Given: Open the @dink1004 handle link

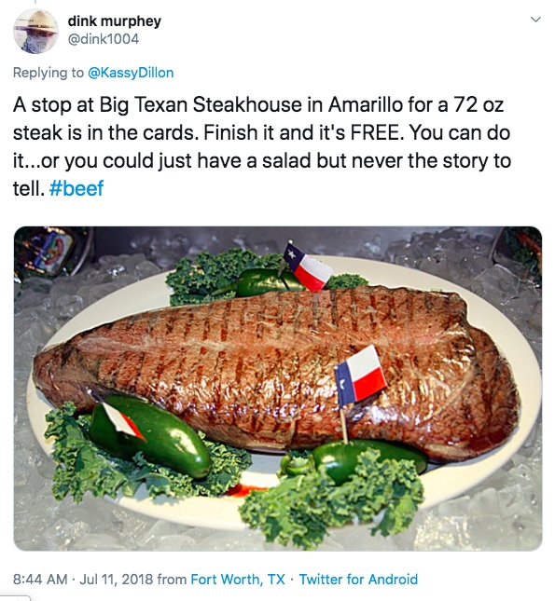Looking at the screenshot, I should (104, 39).
